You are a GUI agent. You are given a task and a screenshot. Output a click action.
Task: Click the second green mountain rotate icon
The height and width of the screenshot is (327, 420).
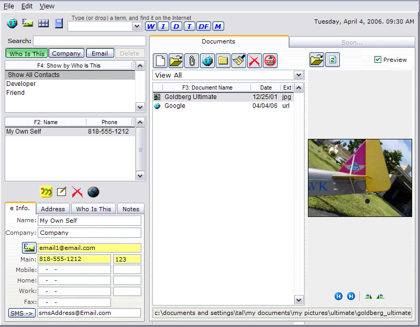click(380, 297)
